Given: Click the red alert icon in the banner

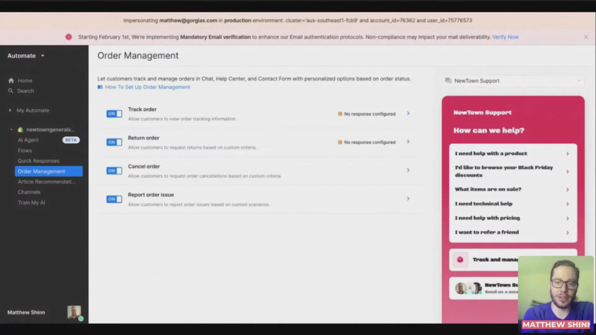Looking at the screenshot, I should (x=69, y=37).
